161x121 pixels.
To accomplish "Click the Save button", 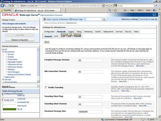I will pos(47,42).
